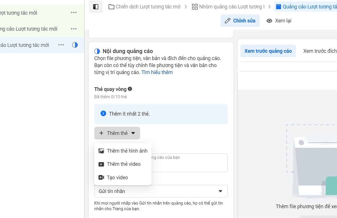Switch to Xem trước quảng cáo tab
Image resolution: width=337 pixels, height=218 pixels.
268,51
